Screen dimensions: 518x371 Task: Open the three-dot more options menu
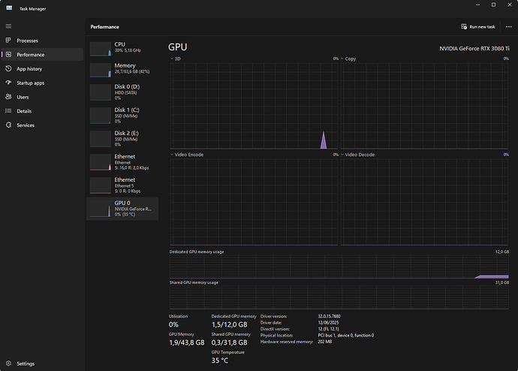click(x=509, y=26)
